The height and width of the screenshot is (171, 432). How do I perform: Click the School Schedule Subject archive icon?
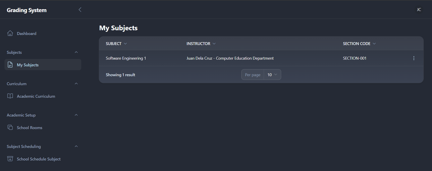pos(10,159)
